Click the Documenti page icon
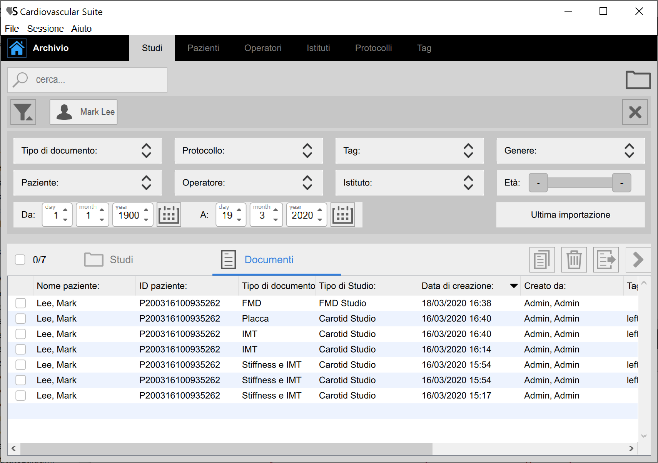The height and width of the screenshot is (463, 658). point(228,259)
